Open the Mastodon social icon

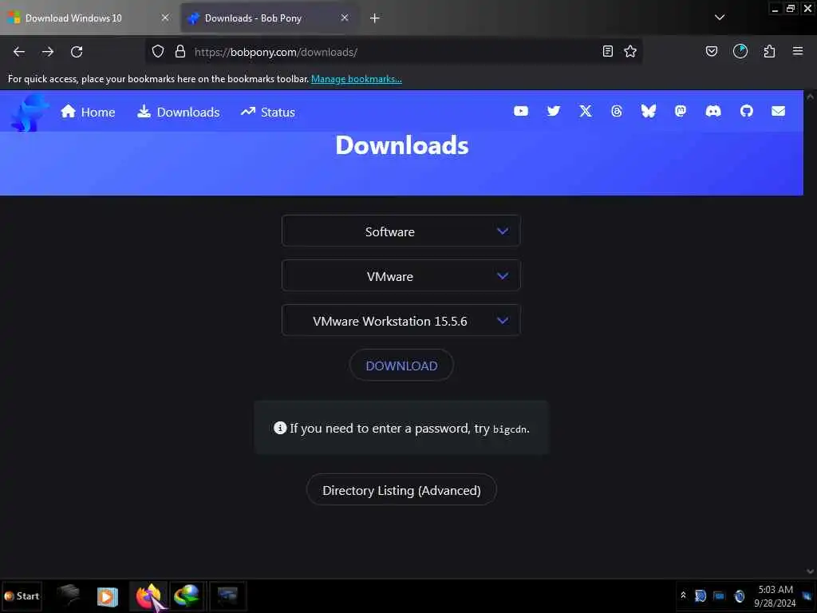[x=680, y=111]
